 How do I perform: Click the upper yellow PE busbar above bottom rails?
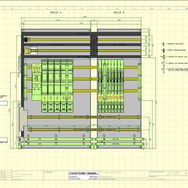point(84,117)
